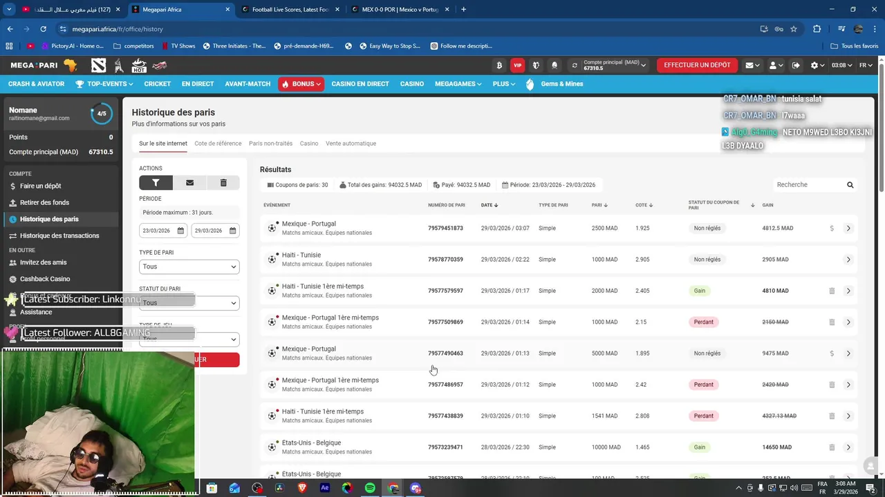Viewport: 885px width, 497px height.
Task: Open the 03:08 time zone dropdown
Action: tap(841, 66)
